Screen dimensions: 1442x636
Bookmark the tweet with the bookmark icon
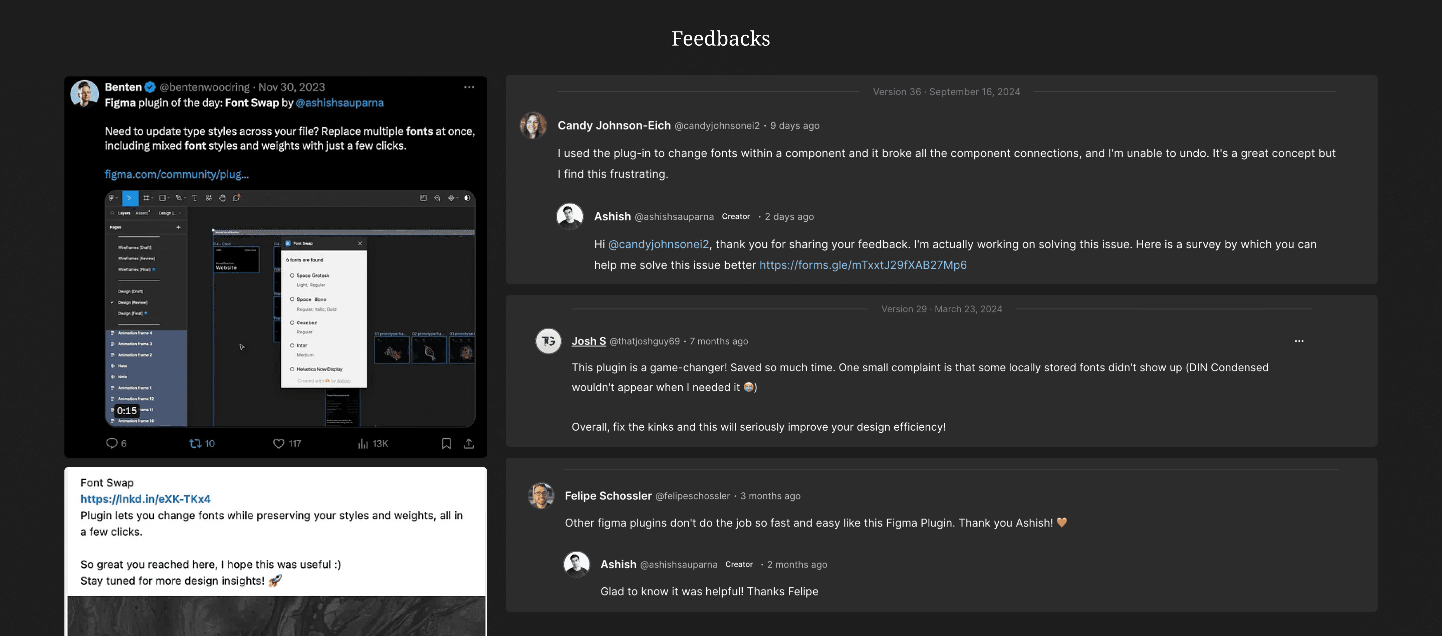[x=446, y=443]
